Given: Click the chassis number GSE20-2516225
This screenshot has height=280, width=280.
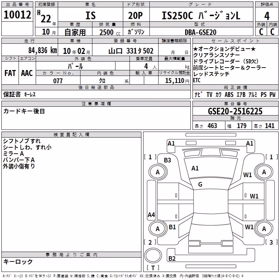Looking at the screenshot, I should [x=235, y=111].
